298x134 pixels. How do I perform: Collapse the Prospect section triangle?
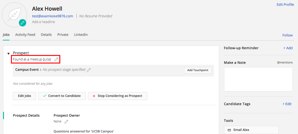click(8, 54)
